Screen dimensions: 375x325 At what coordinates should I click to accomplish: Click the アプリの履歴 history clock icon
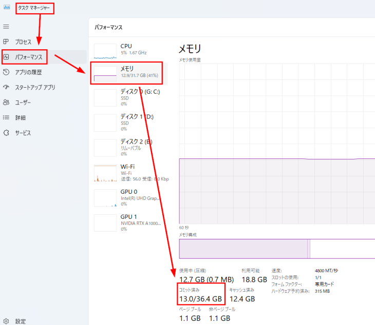click(x=6, y=72)
